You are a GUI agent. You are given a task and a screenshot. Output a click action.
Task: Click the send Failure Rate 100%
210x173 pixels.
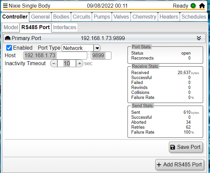click(189, 132)
